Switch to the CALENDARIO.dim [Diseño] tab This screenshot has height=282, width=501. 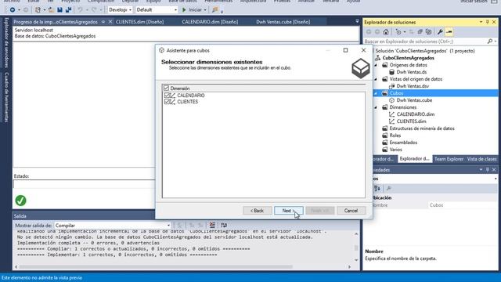click(x=210, y=22)
